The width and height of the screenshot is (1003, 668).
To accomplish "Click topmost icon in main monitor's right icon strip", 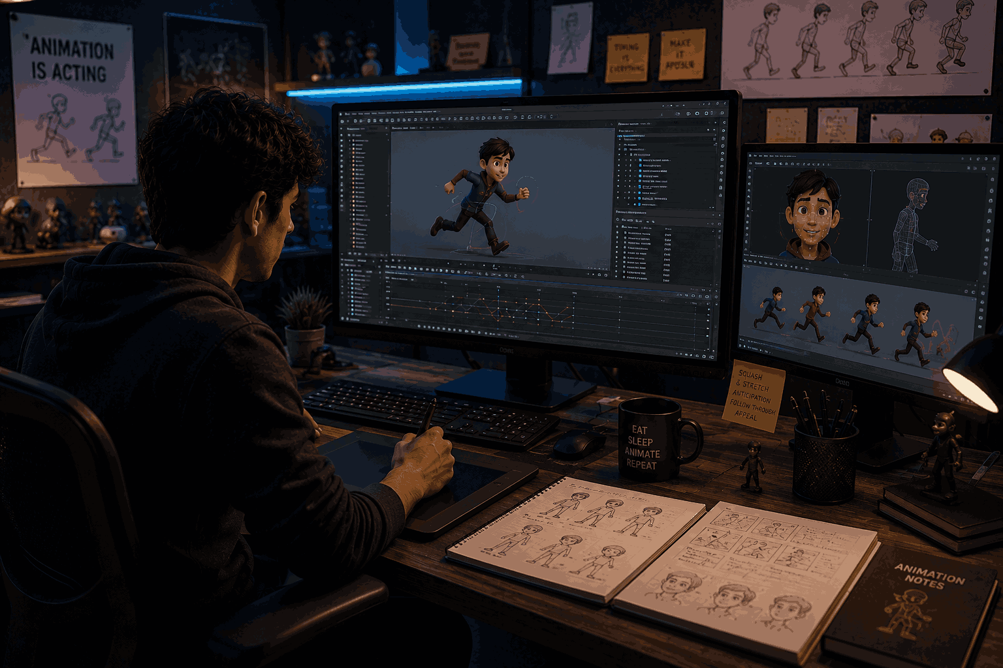I will pos(724,123).
